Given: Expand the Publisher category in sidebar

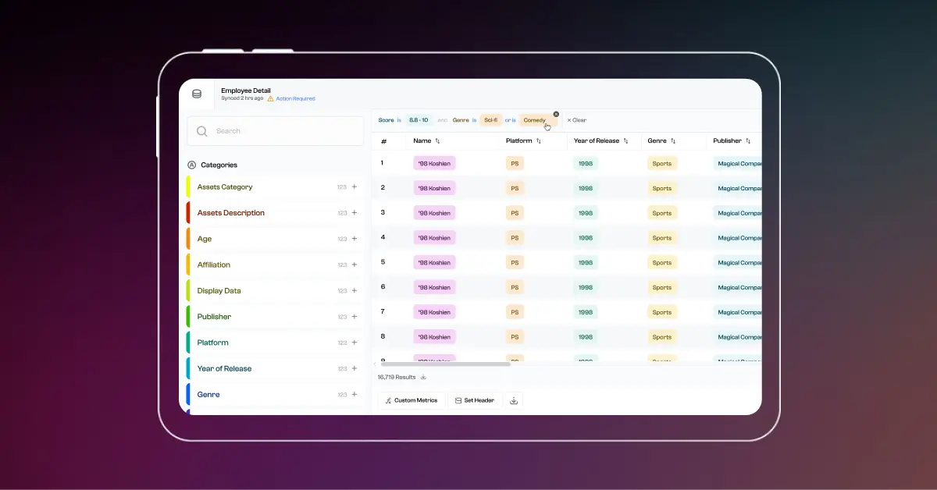Looking at the screenshot, I should pos(354,317).
